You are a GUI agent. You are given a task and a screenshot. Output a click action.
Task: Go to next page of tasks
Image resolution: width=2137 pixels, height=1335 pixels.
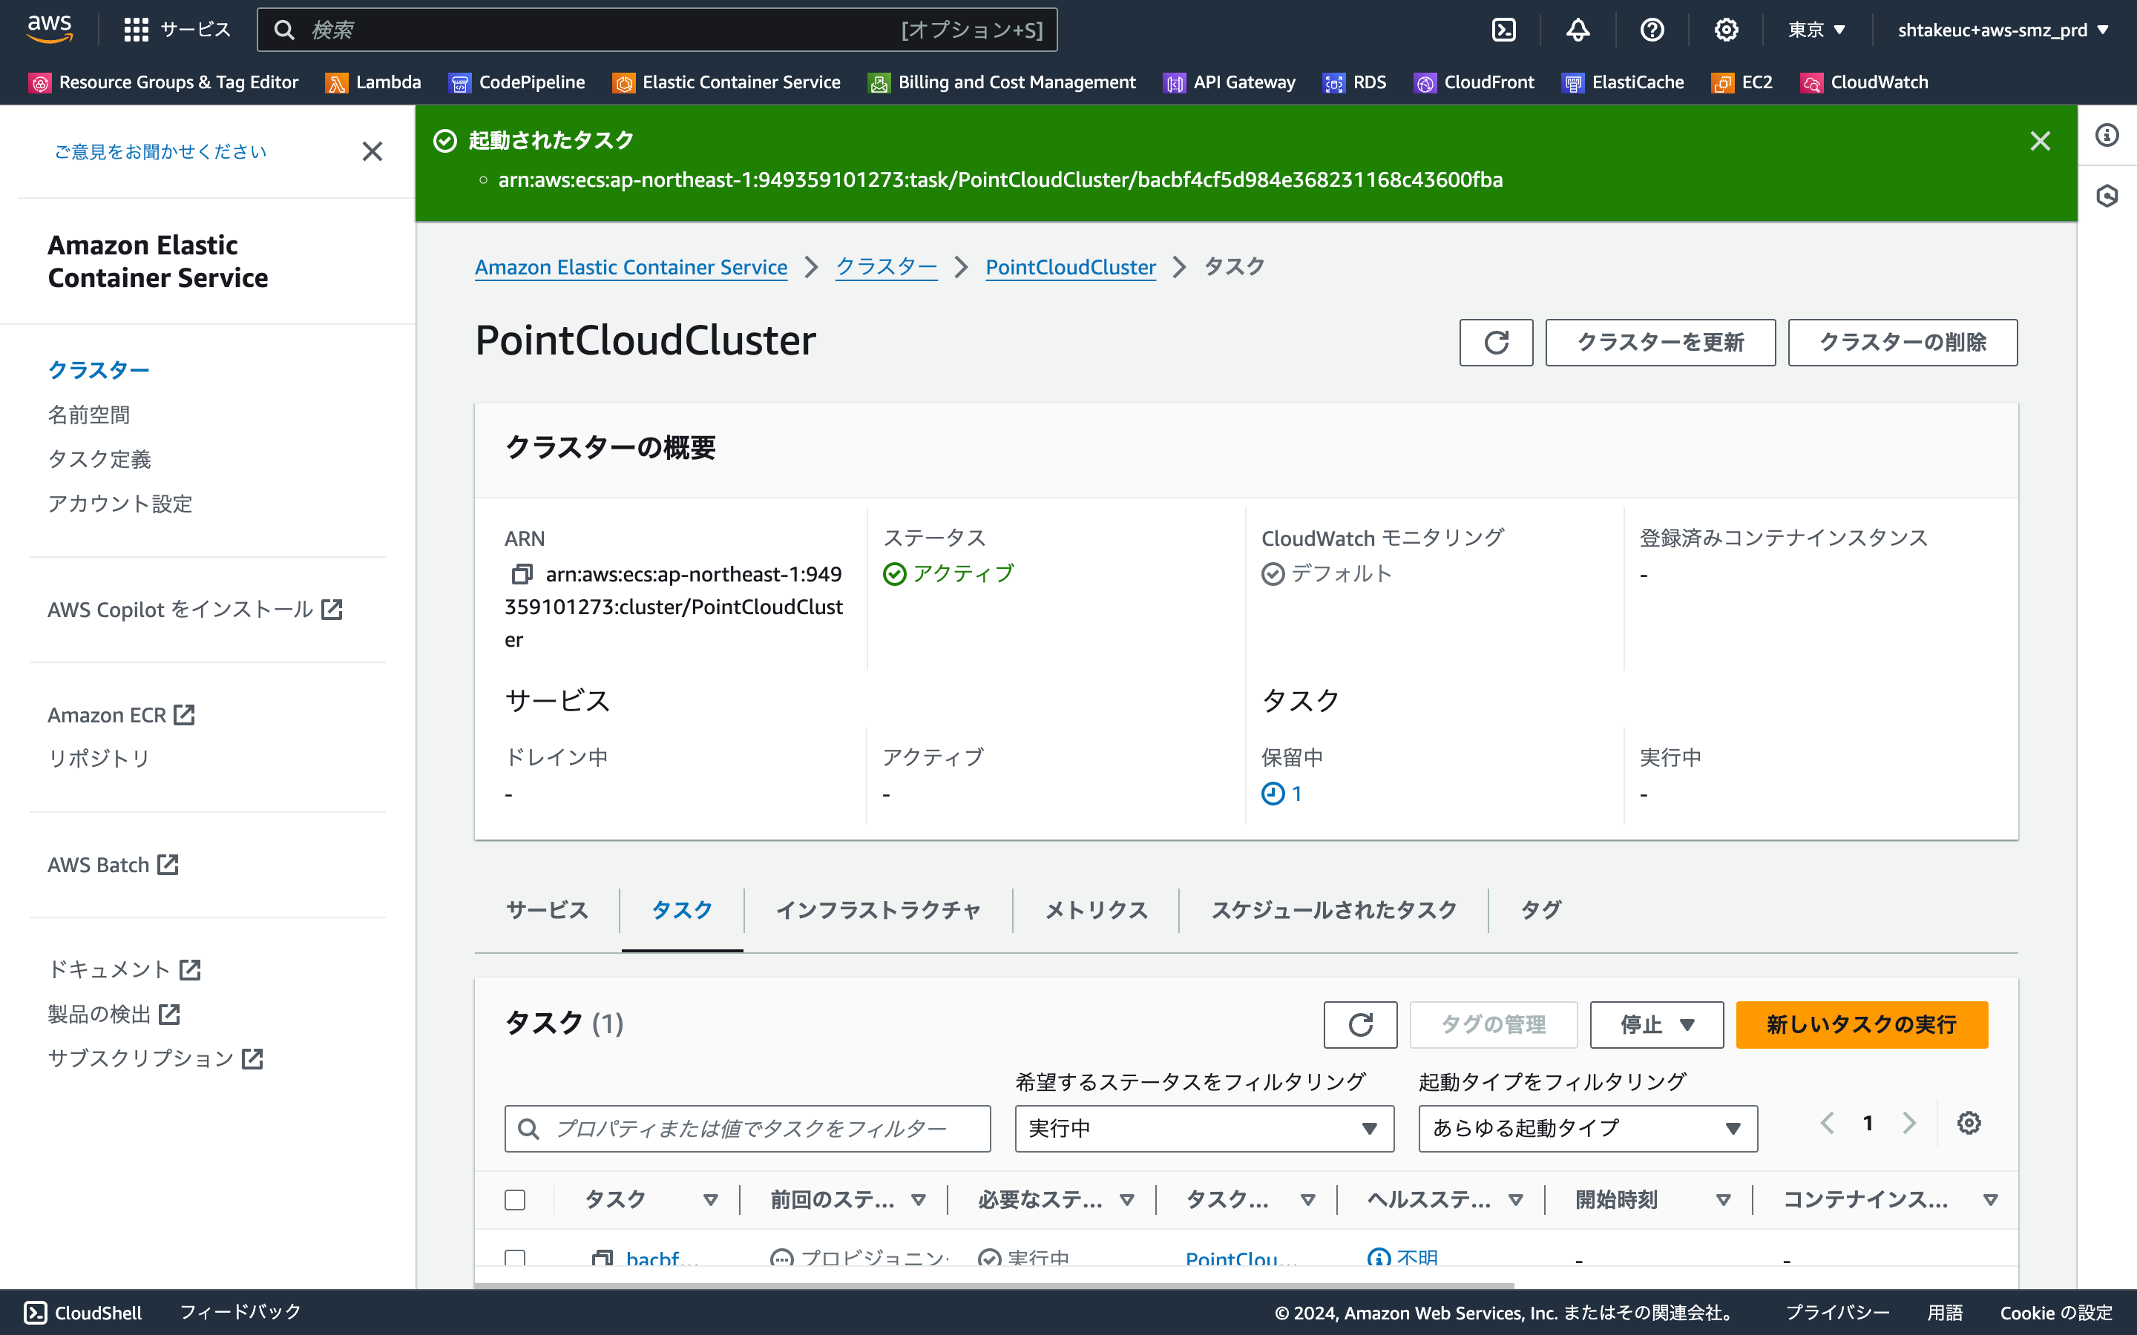point(1909,1123)
